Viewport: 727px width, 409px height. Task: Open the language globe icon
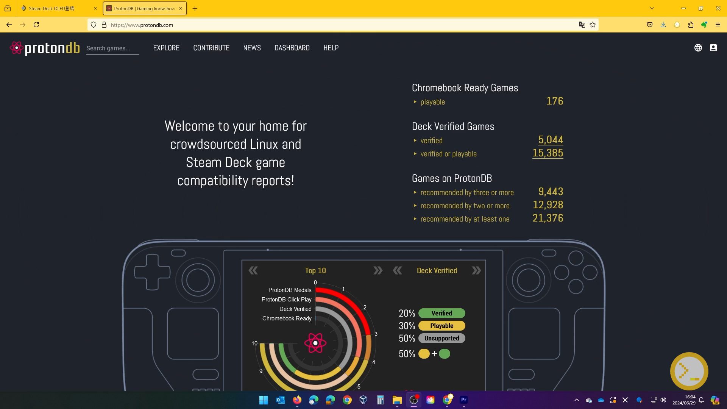coord(698,48)
